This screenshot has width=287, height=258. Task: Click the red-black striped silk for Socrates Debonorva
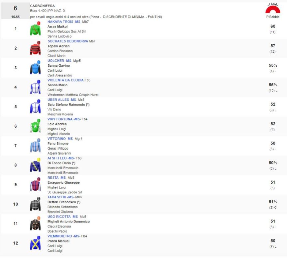35,48
